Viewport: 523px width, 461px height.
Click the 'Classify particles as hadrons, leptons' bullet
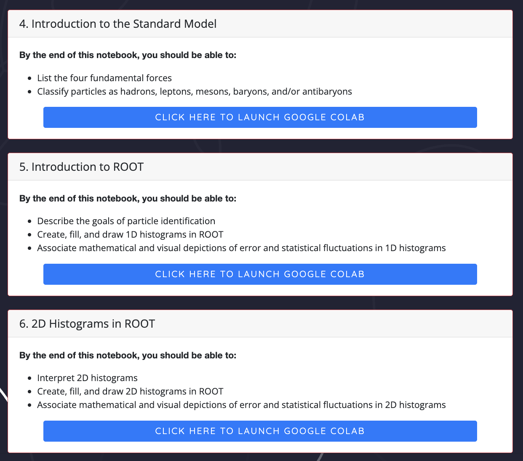pos(194,92)
